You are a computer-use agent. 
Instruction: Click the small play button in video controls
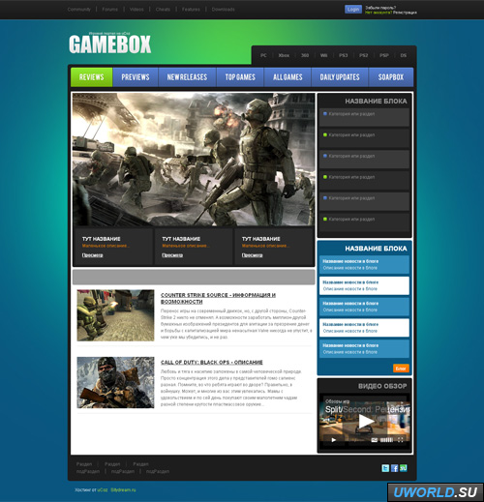pyautogui.click(x=334, y=440)
